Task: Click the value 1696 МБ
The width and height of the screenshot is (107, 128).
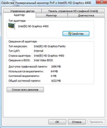Action: (x=56, y=67)
